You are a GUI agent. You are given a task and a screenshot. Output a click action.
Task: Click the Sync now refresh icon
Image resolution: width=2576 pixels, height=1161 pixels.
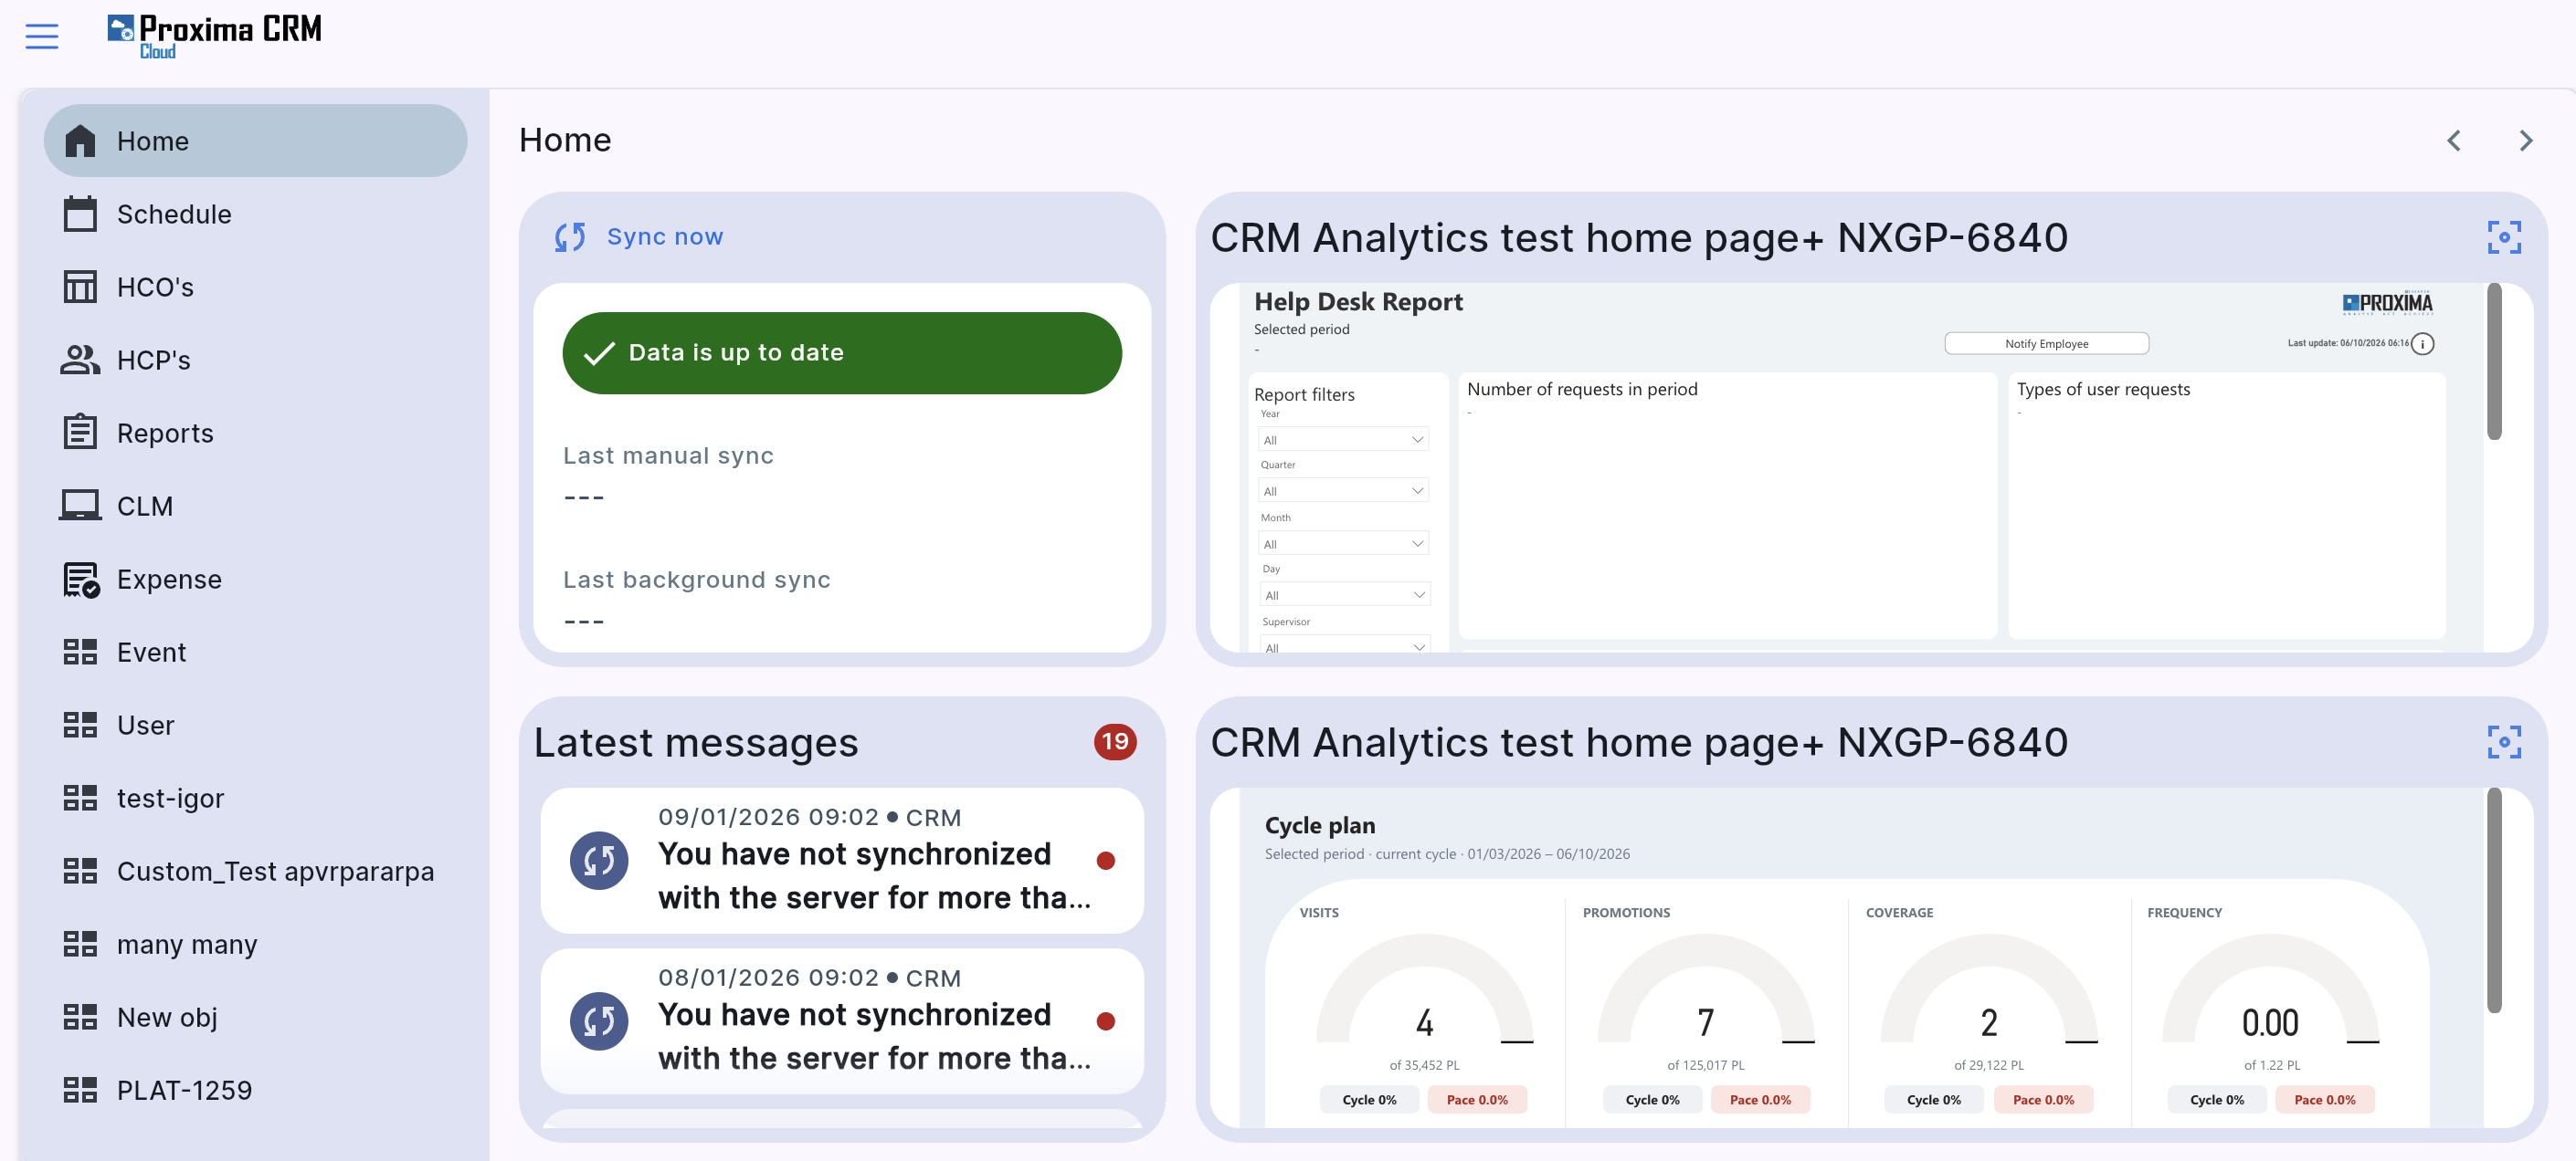coord(570,236)
